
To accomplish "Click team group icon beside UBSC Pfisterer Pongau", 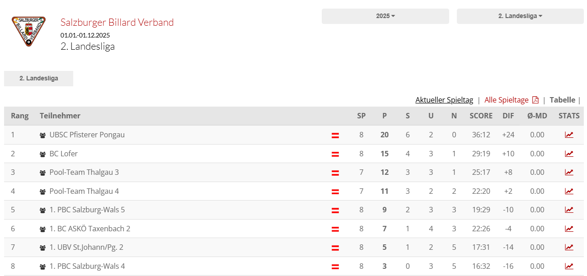I will click(x=43, y=135).
